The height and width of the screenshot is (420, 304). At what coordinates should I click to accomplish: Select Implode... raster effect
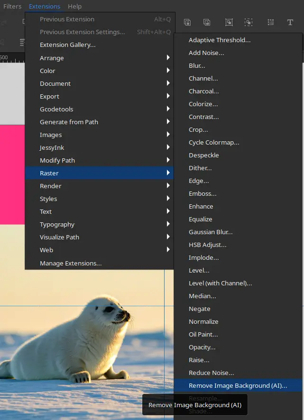tap(238, 258)
